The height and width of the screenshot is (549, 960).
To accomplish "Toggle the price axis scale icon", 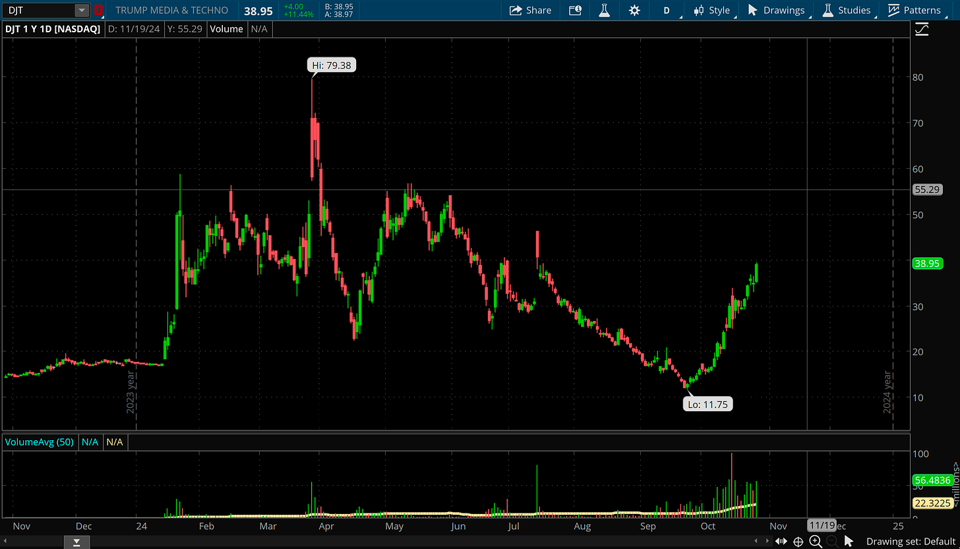I will point(922,29).
